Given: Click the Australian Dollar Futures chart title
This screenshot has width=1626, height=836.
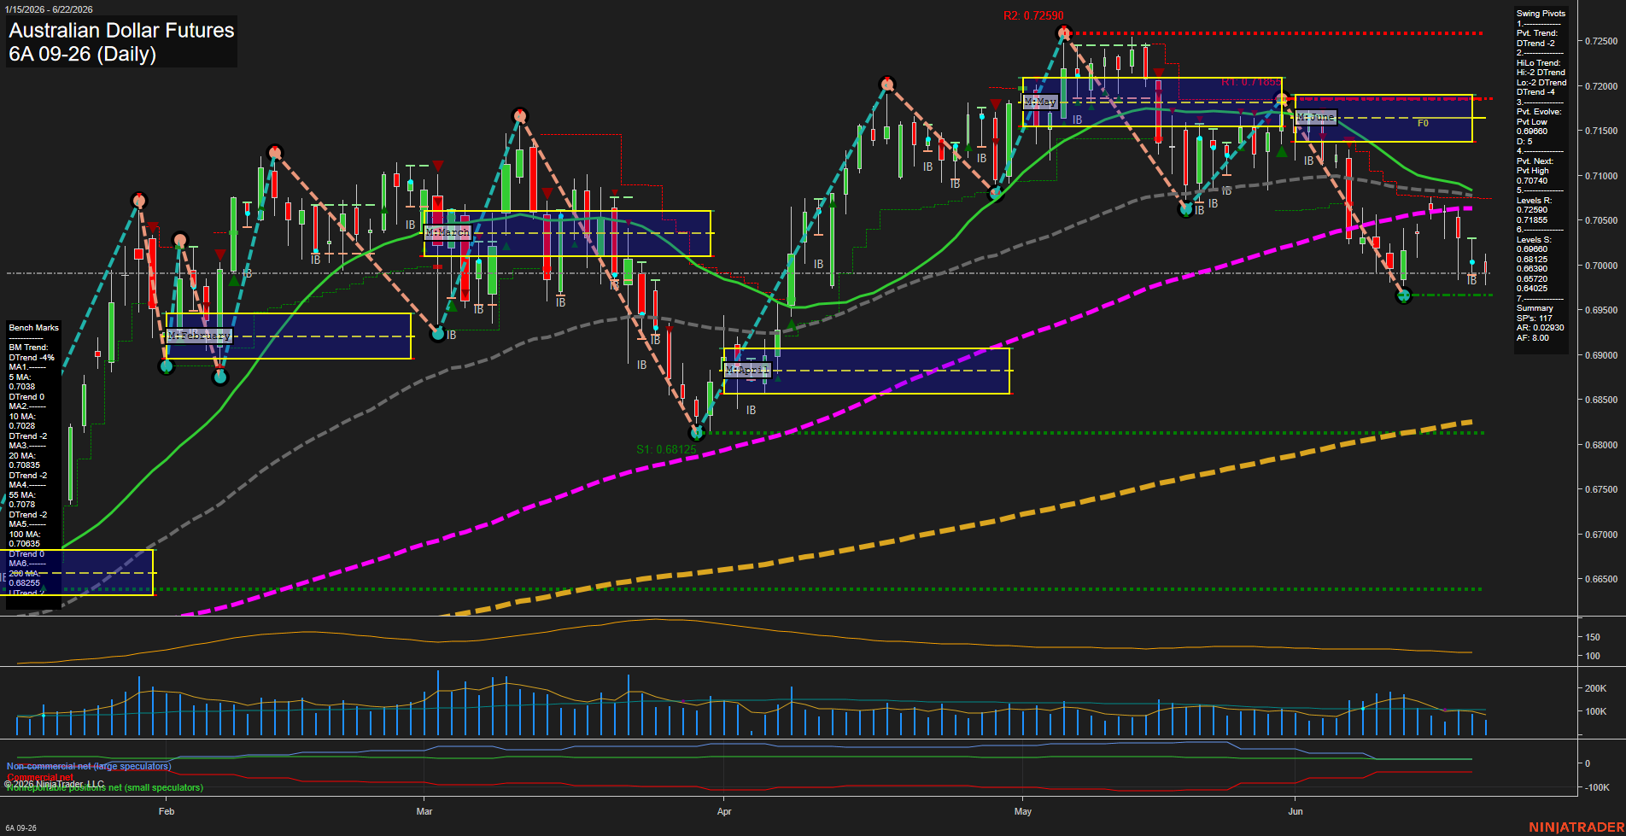Looking at the screenshot, I should point(121,31).
